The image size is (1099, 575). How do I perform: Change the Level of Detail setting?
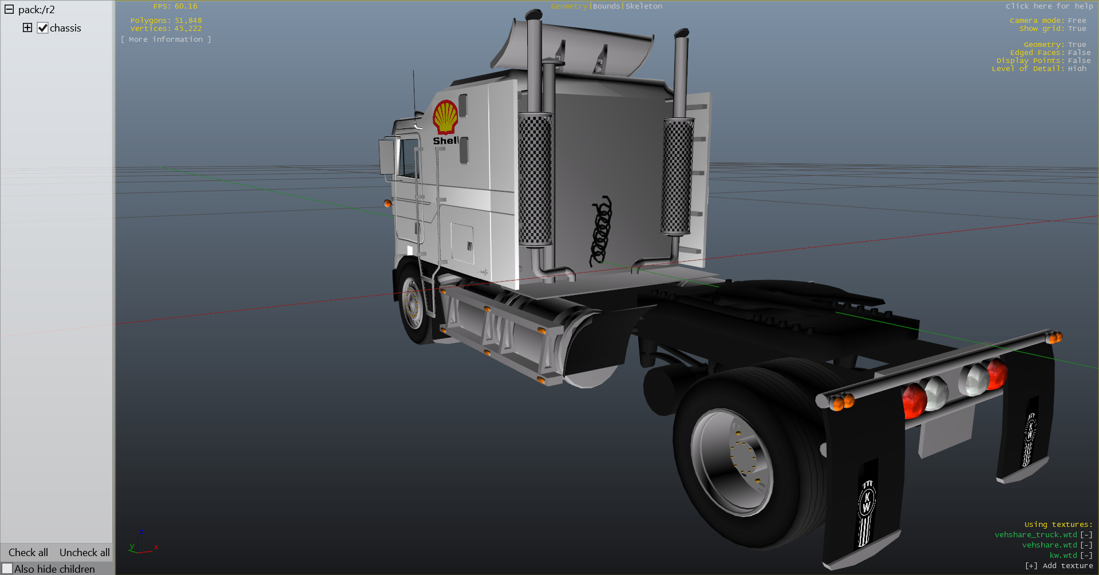point(1039,68)
